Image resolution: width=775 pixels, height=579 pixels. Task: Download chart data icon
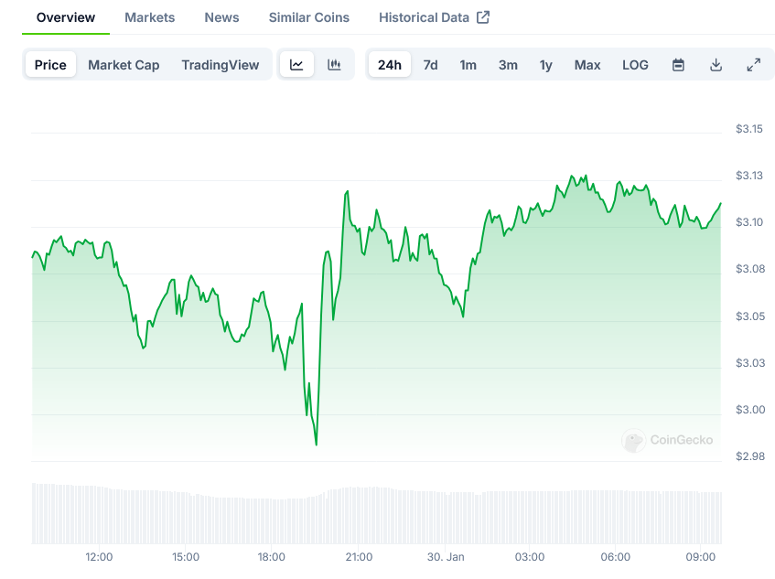pyautogui.click(x=716, y=65)
